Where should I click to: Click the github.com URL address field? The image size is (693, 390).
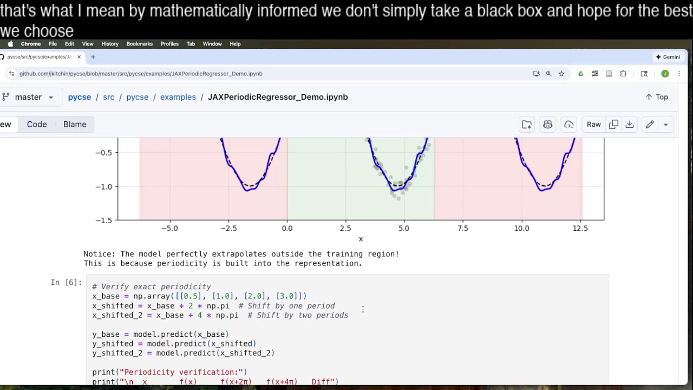tap(141, 74)
